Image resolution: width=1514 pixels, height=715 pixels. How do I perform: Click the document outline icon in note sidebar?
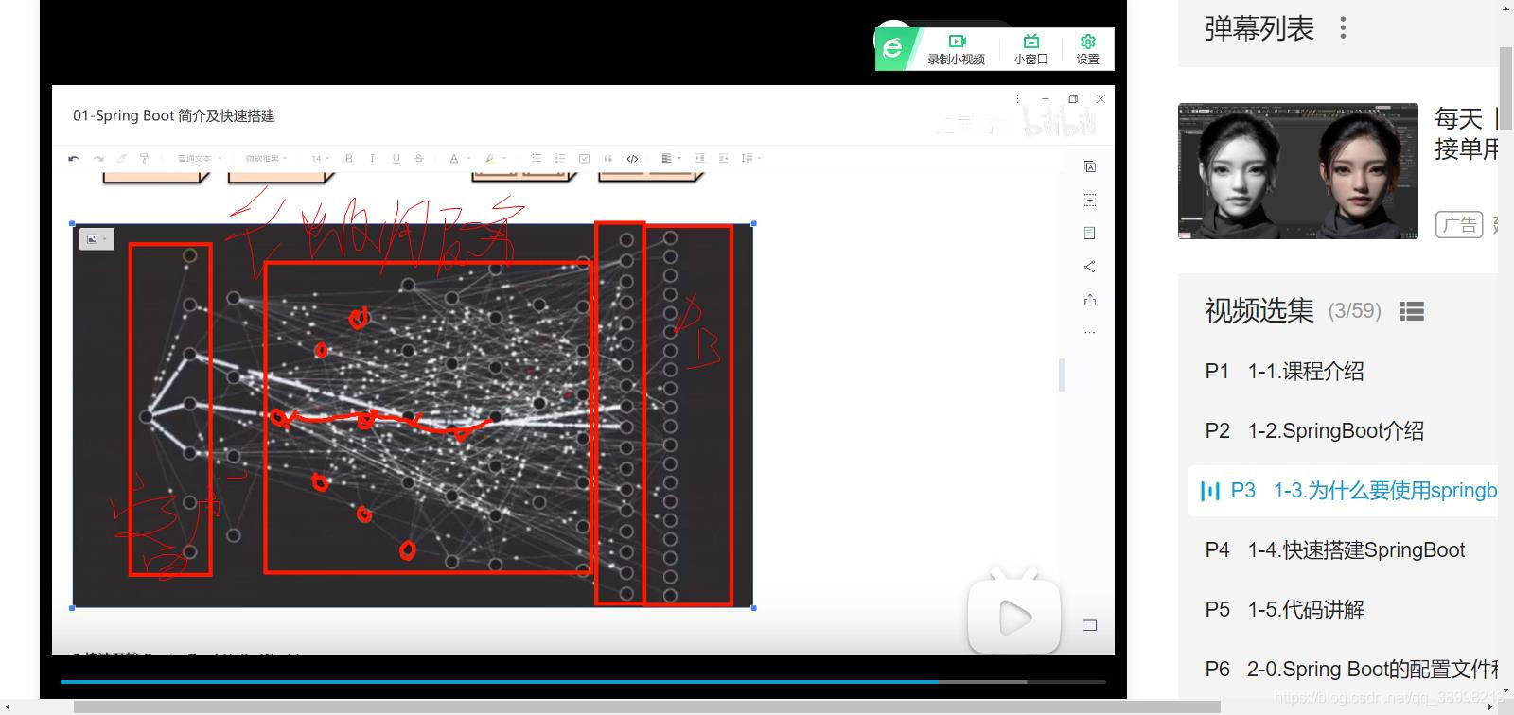(x=1090, y=233)
